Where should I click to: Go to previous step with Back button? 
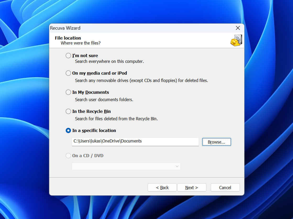click(x=162, y=187)
